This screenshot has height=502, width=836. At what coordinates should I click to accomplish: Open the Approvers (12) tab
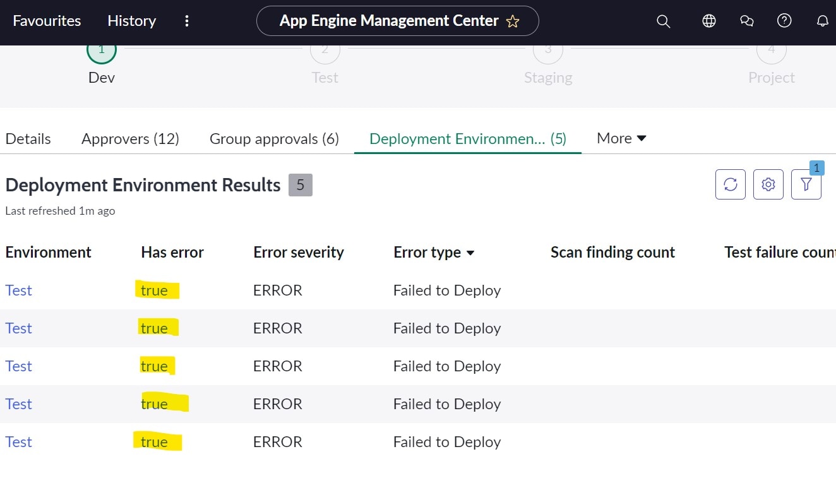(x=130, y=138)
